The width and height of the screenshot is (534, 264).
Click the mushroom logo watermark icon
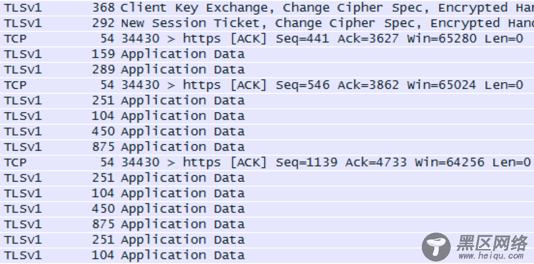[436, 247]
